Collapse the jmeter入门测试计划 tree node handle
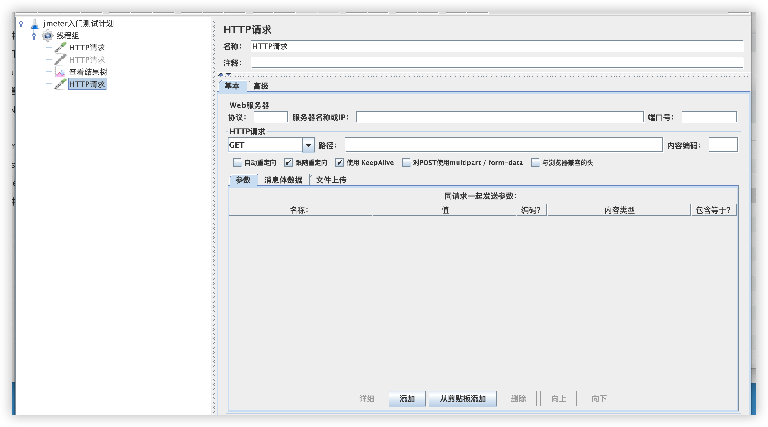Image resolution: width=768 pixels, height=427 pixels. [21, 23]
